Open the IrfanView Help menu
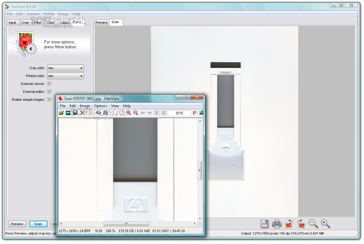 click(127, 106)
